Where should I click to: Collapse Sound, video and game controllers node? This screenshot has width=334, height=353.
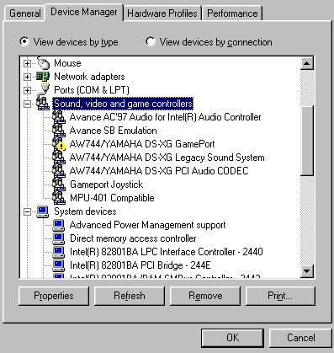[x=27, y=104]
